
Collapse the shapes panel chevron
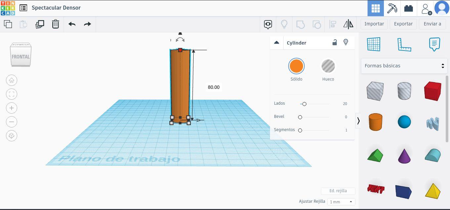click(x=358, y=121)
